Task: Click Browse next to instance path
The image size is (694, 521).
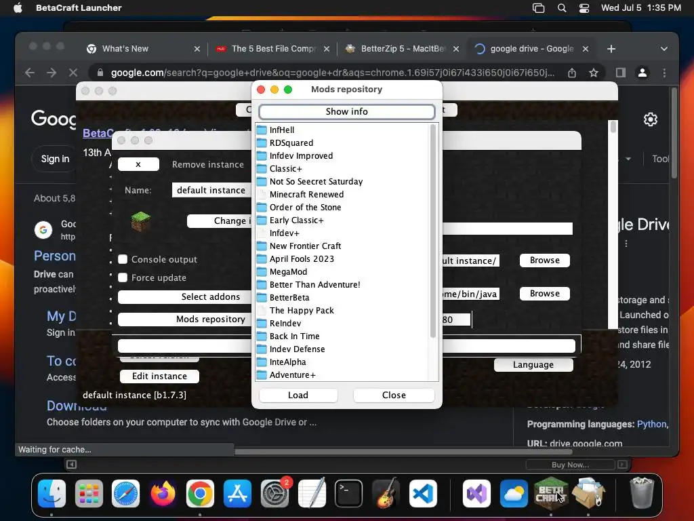Action: coord(545,260)
